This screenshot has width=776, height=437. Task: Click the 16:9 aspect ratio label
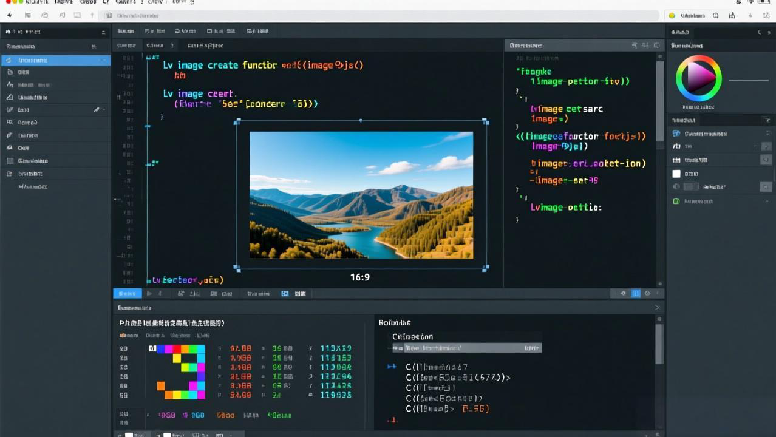click(360, 277)
